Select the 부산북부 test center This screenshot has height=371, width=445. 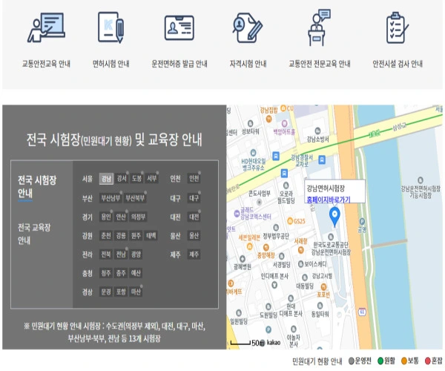pos(135,198)
